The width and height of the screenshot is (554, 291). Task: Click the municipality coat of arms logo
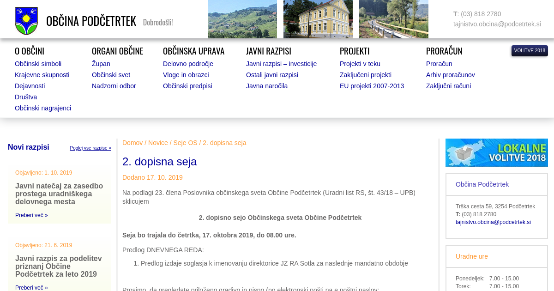tap(26, 21)
